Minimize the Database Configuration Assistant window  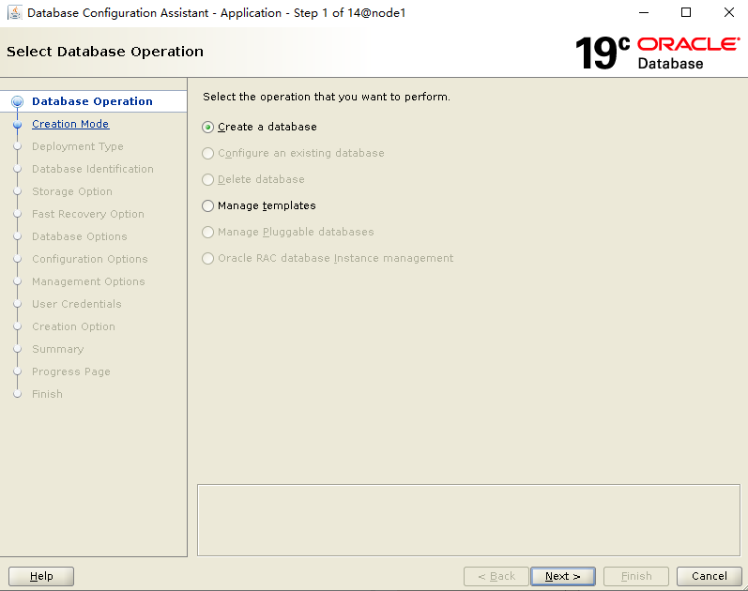(x=644, y=12)
